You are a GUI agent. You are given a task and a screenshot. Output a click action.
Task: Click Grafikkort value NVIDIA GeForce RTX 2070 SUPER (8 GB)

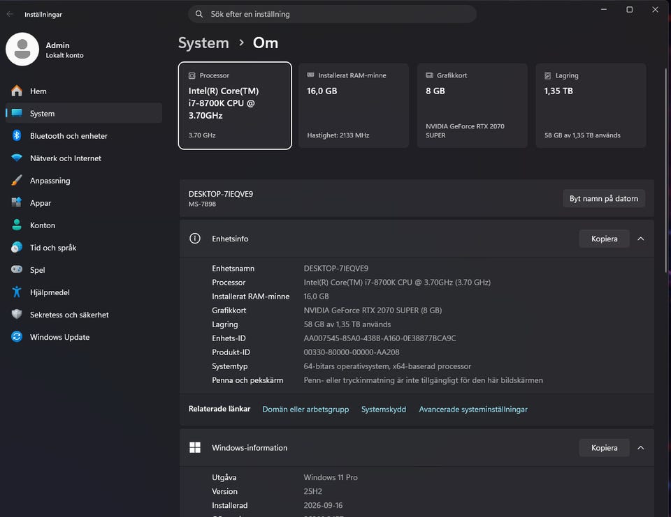coord(373,310)
